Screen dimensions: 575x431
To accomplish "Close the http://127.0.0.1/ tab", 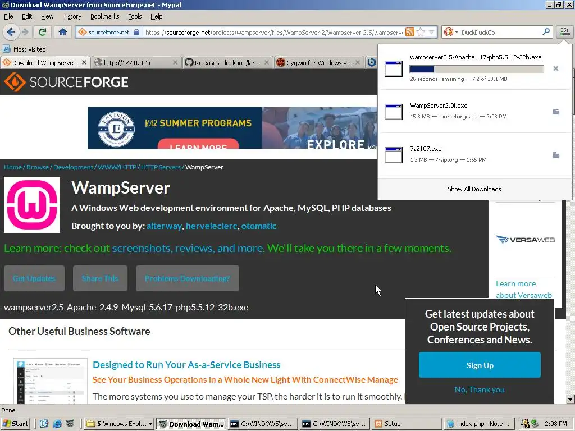I will [x=175, y=62].
